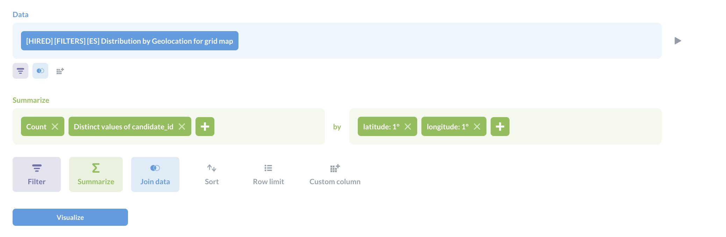
Task: Click the small filter icon under Data
Action: point(20,71)
